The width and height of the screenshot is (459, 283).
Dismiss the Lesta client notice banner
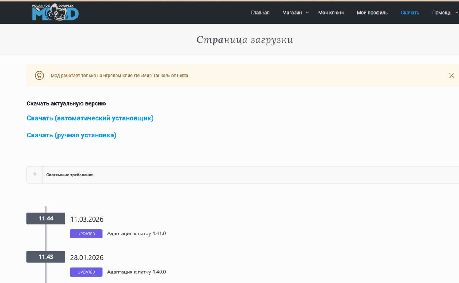[451, 76]
